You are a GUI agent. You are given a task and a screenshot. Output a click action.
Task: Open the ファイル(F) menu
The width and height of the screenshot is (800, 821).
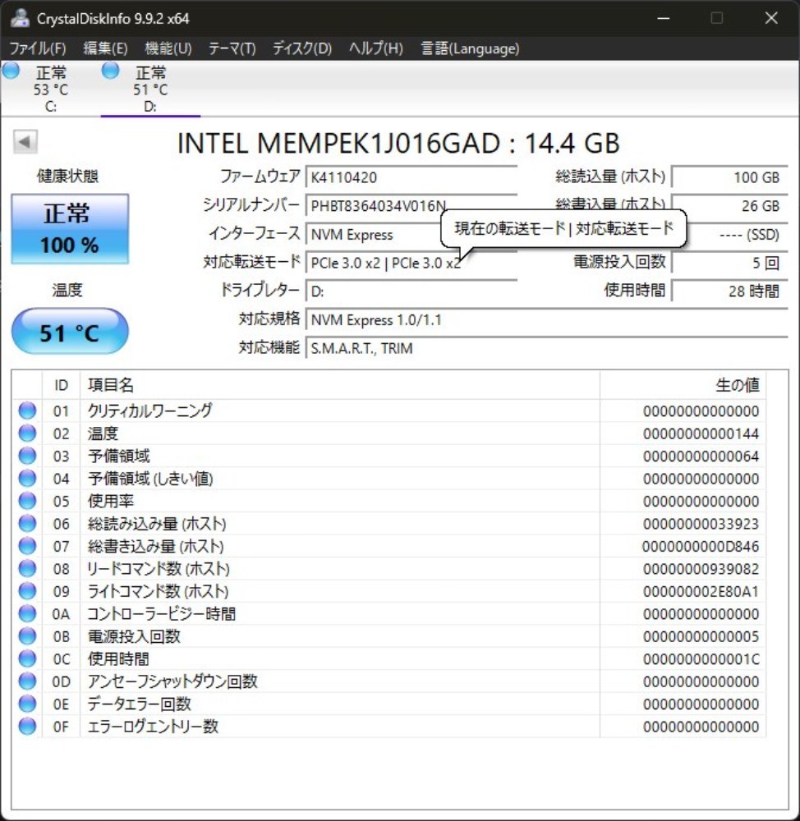coord(38,48)
